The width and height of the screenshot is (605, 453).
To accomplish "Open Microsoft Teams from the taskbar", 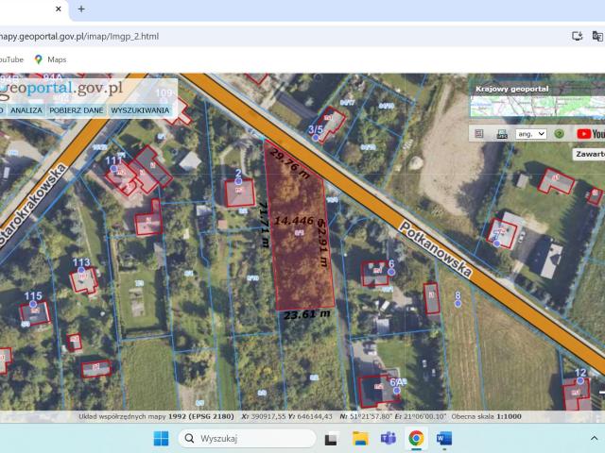I will pos(388,438).
